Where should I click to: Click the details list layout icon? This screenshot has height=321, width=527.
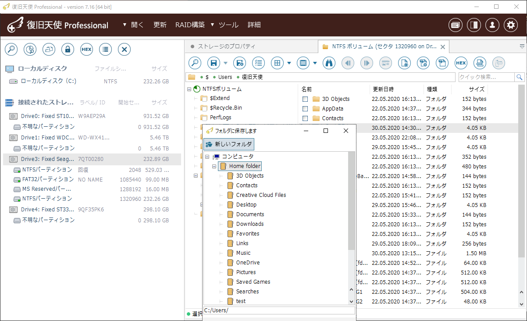pyautogui.click(x=303, y=63)
